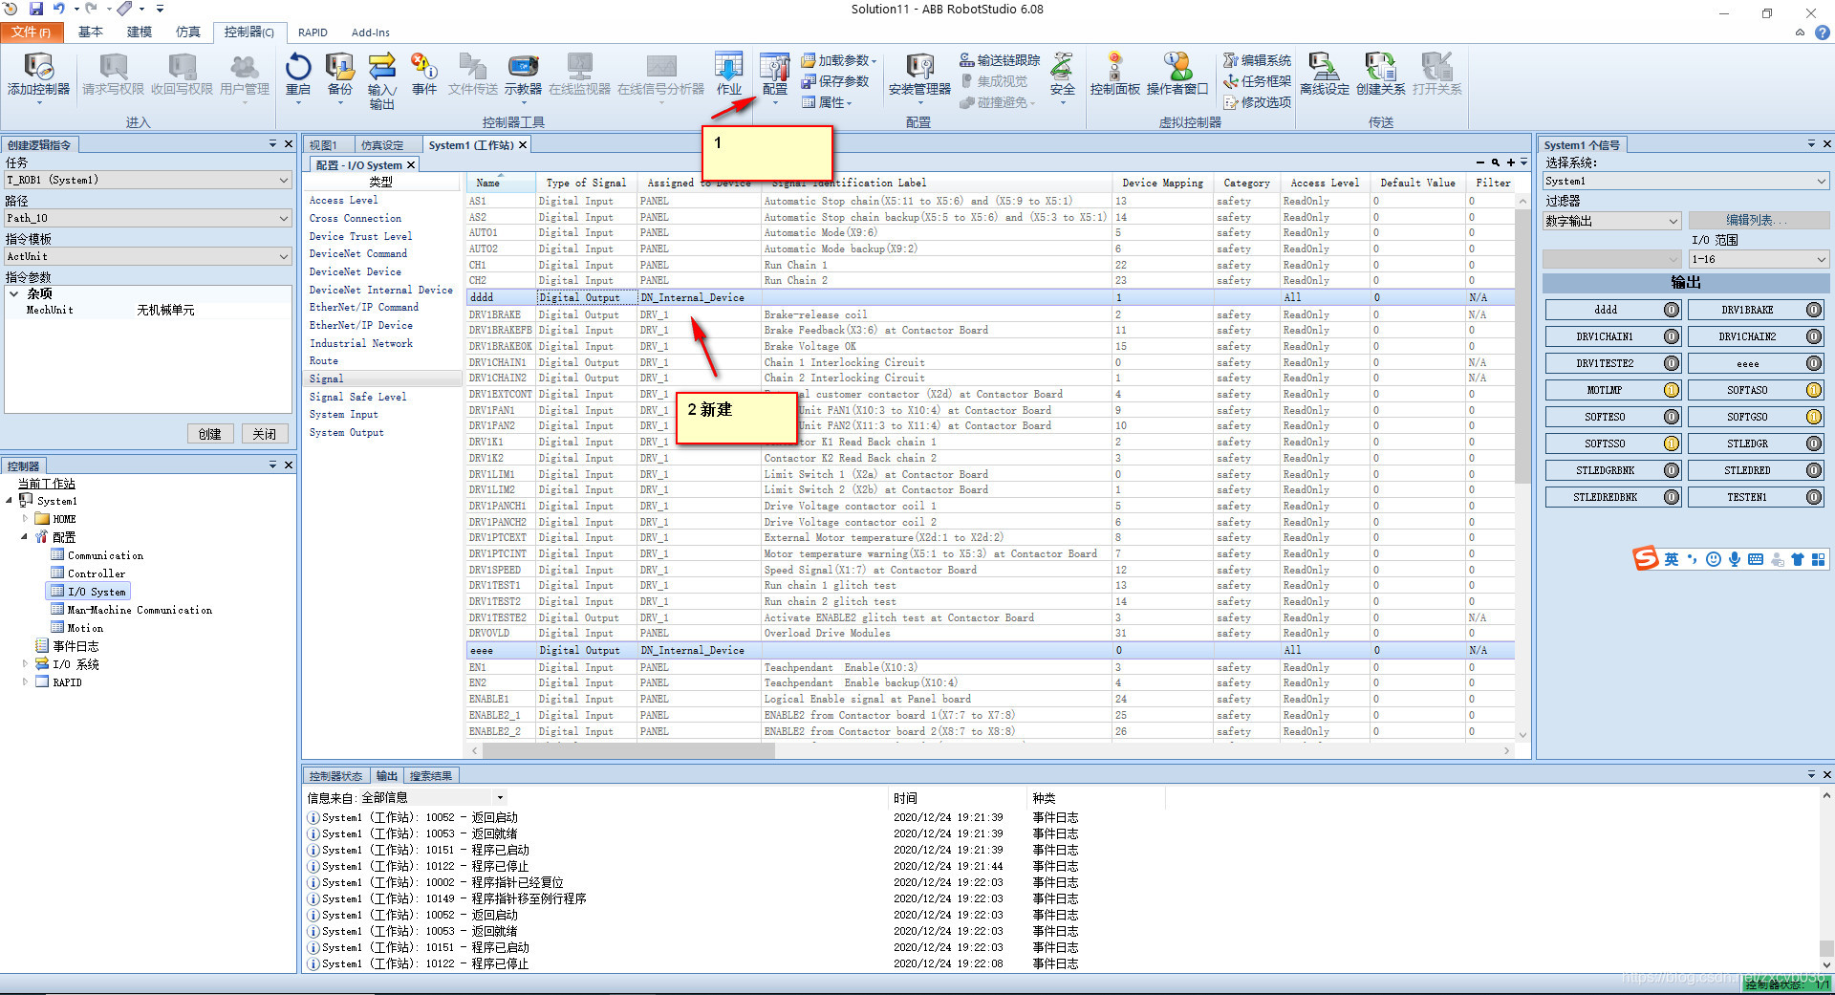Toggle the SOFTSSO output signal
This screenshot has width=1835, height=995.
click(1612, 443)
